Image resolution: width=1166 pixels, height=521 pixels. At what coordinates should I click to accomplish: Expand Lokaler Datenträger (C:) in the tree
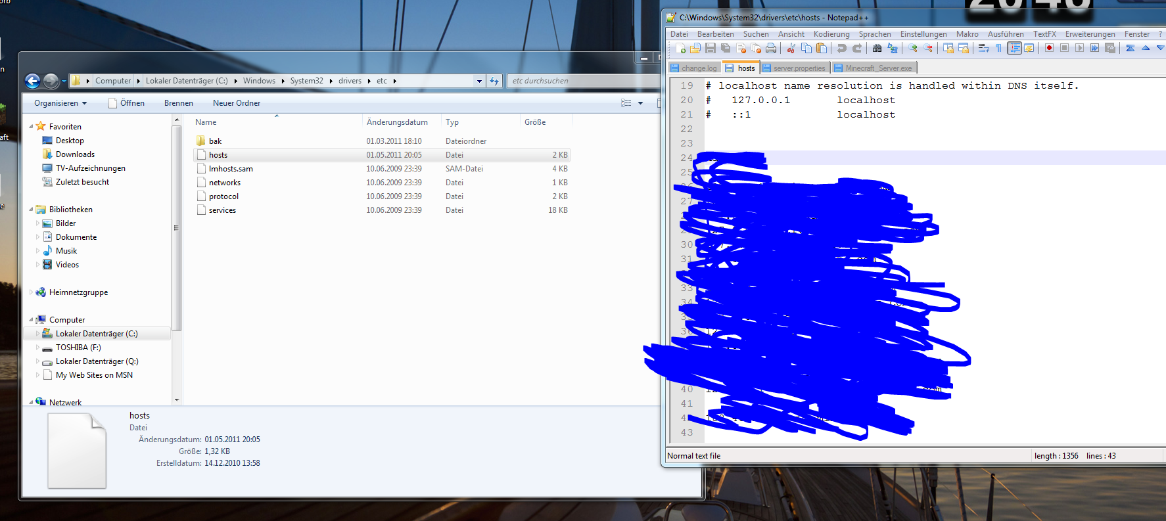pyautogui.click(x=37, y=334)
